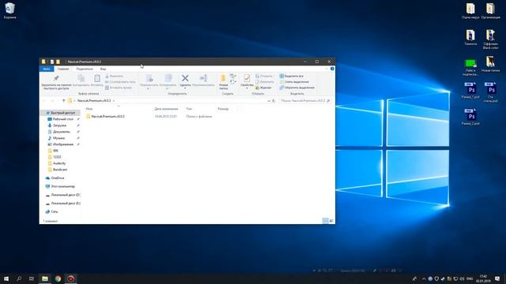
Task: Sort by the Size (Размер) column header
Action: click(223, 109)
